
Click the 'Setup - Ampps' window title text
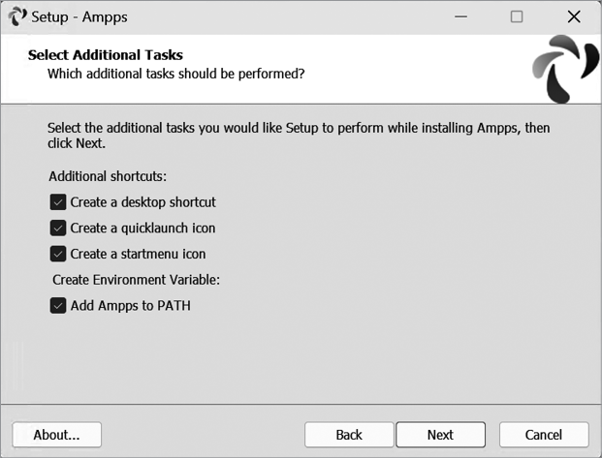pyautogui.click(x=79, y=16)
